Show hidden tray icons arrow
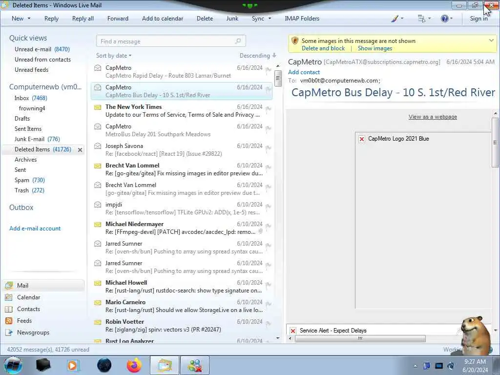Image resolution: width=500 pixels, height=375 pixels. tap(415, 366)
